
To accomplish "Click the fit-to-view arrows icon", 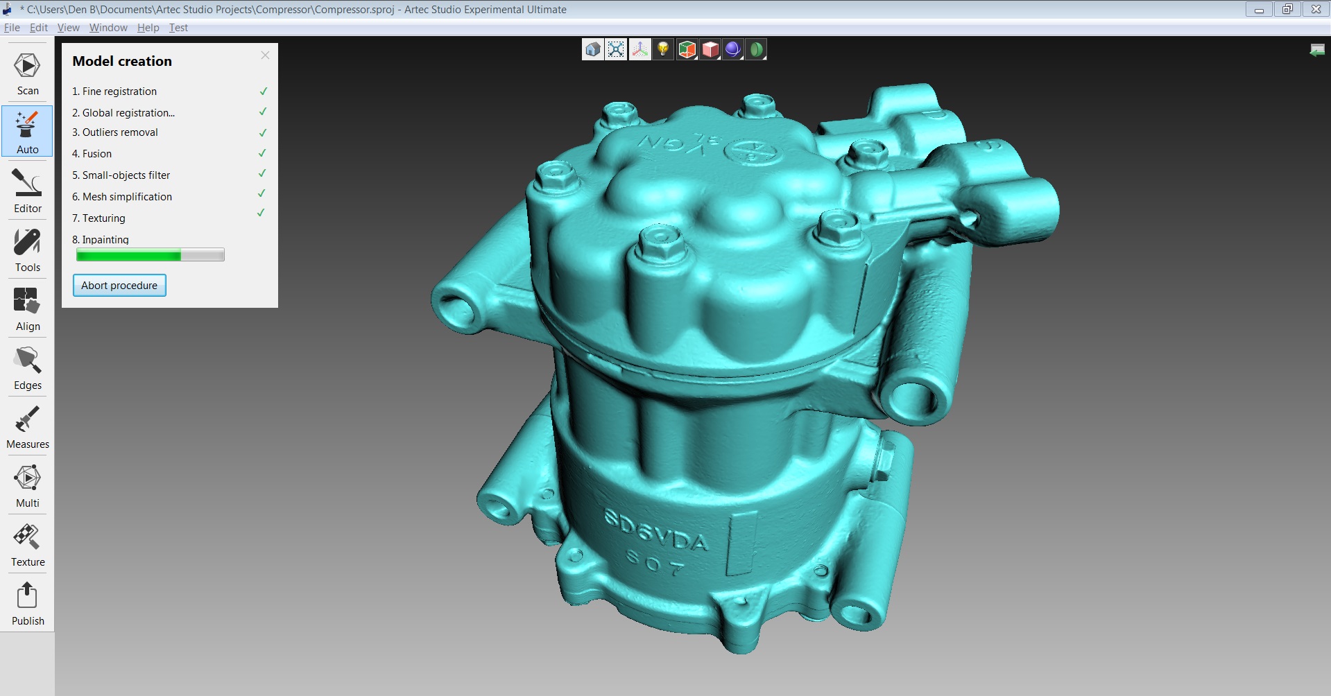I will [616, 49].
